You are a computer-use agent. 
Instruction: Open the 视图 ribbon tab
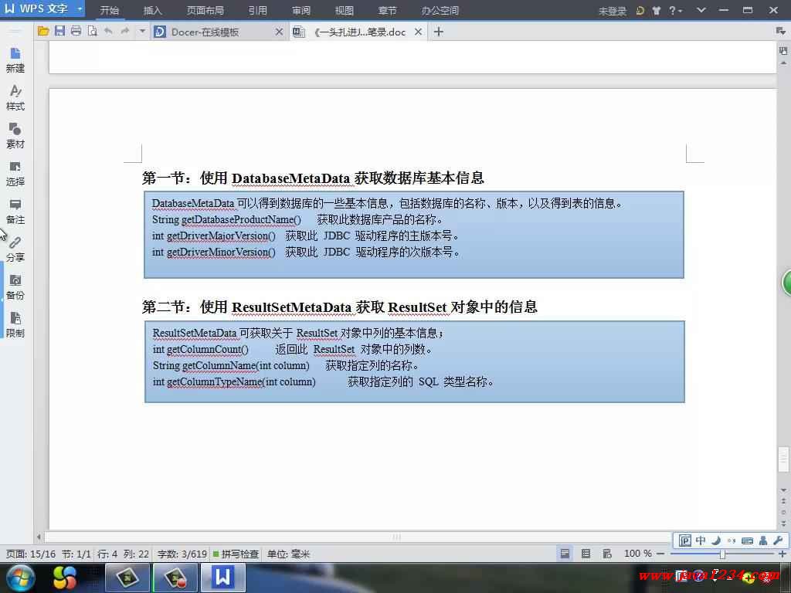pos(344,10)
